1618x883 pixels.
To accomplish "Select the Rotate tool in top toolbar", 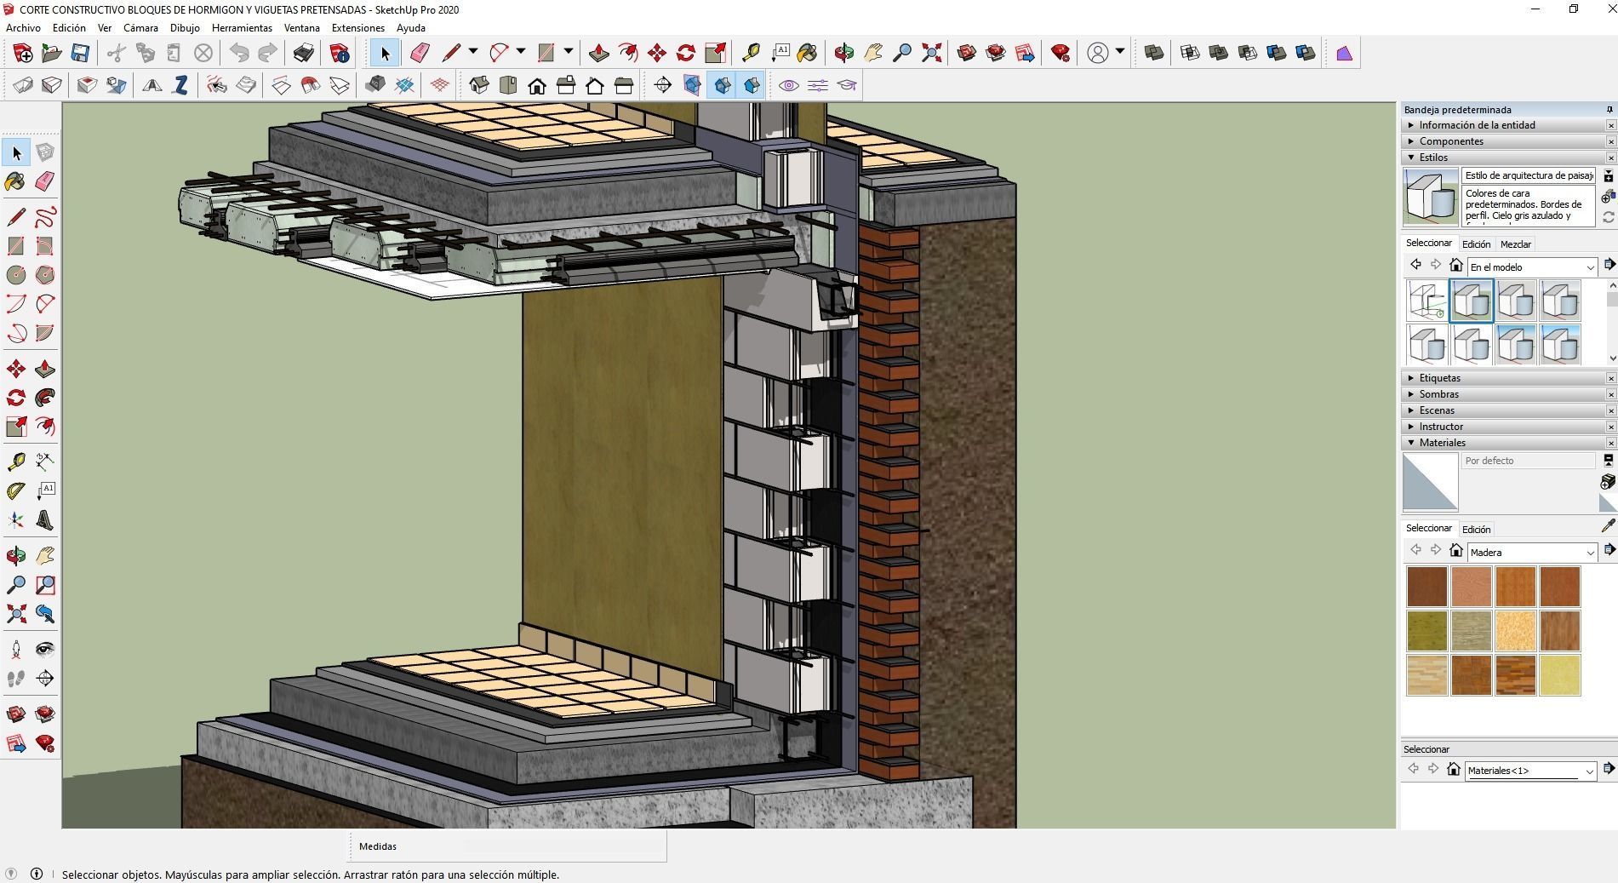I will click(686, 53).
